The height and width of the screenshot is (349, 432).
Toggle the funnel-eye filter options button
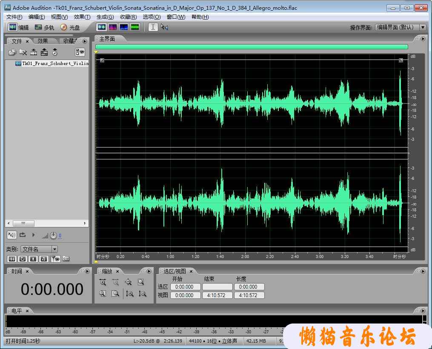(x=55, y=259)
